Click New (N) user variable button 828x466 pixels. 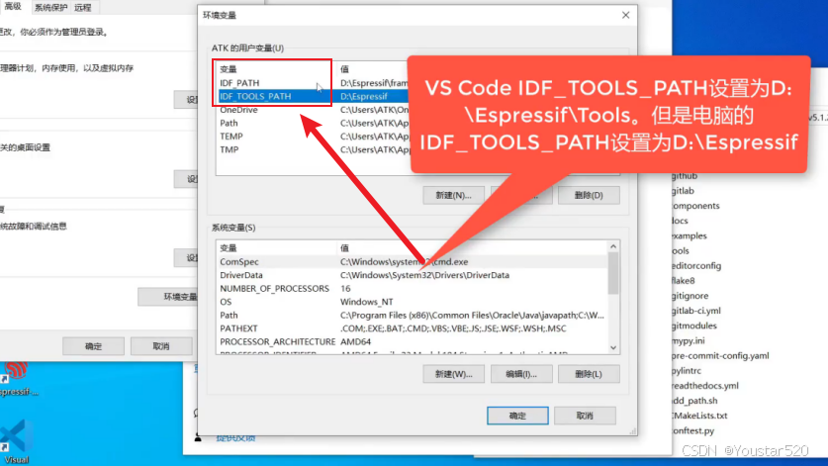tap(453, 195)
